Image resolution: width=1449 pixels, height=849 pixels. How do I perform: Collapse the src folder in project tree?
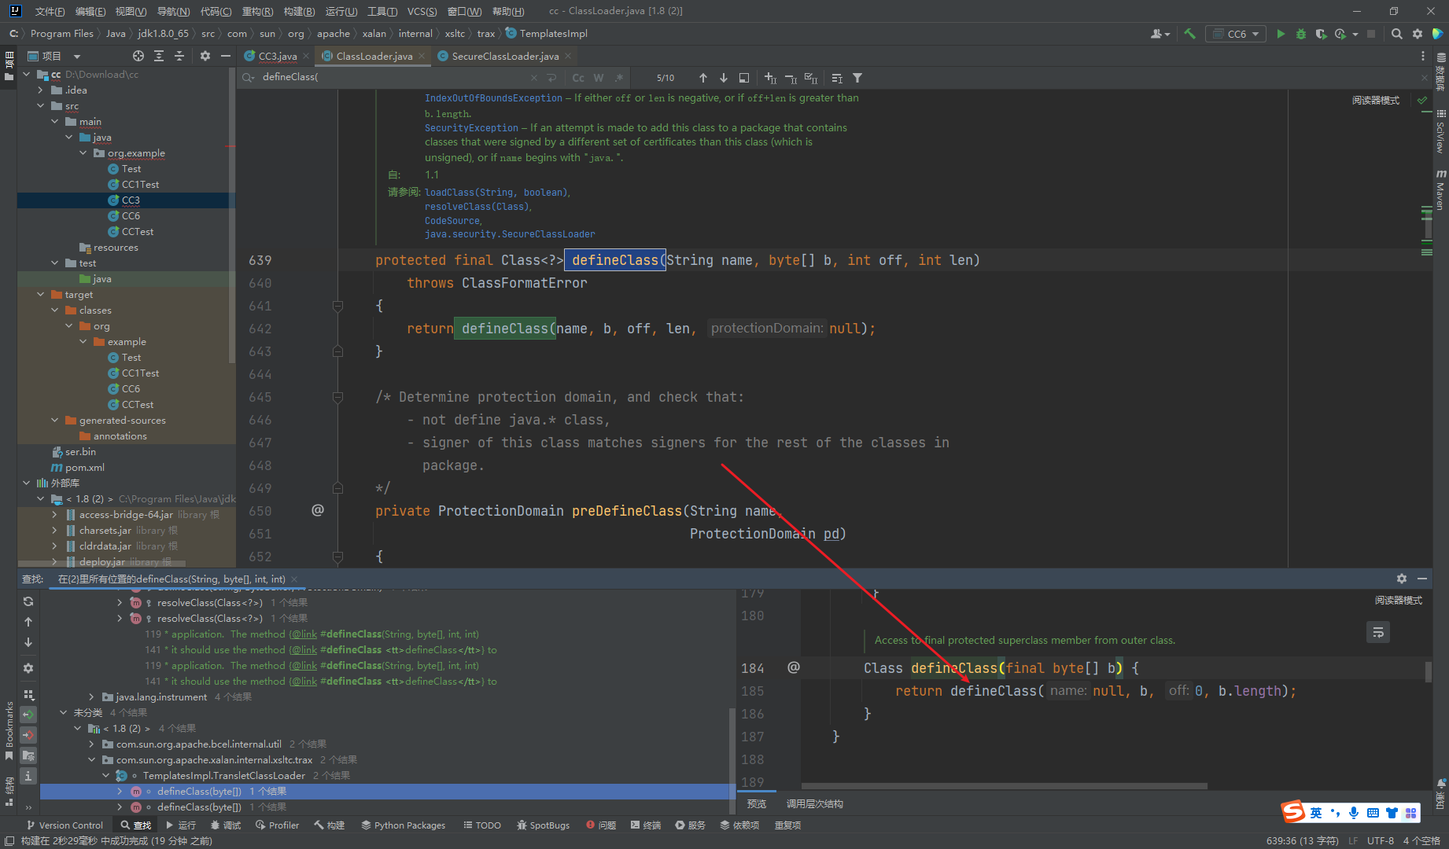point(40,105)
